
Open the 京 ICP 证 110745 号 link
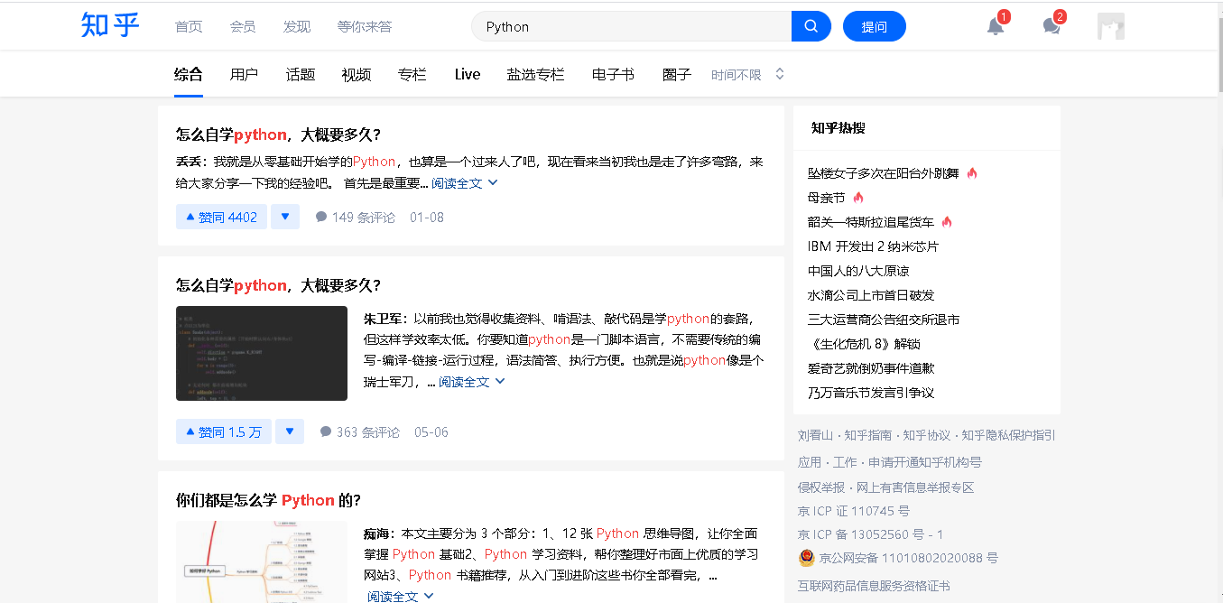coord(854,511)
